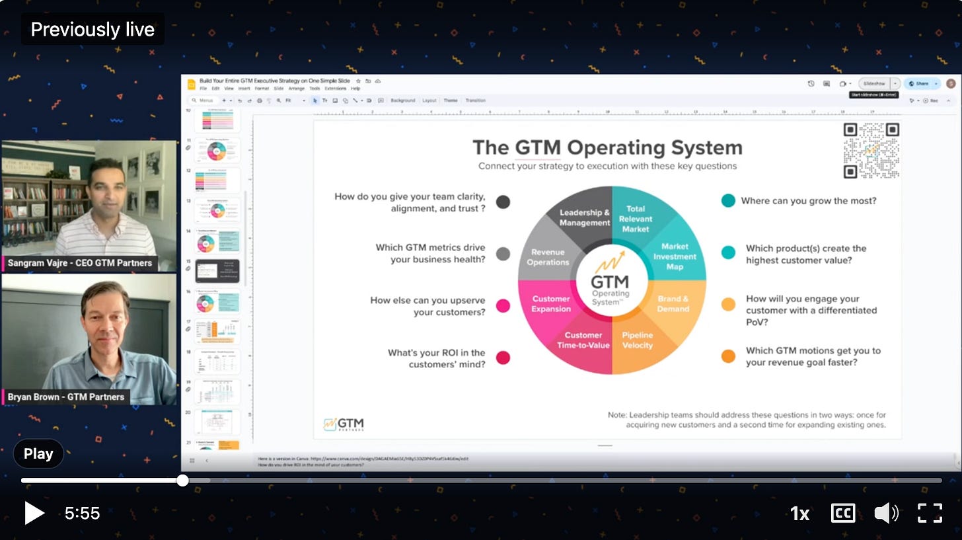Add a new slide with the plus icon

(x=223, y=100)
